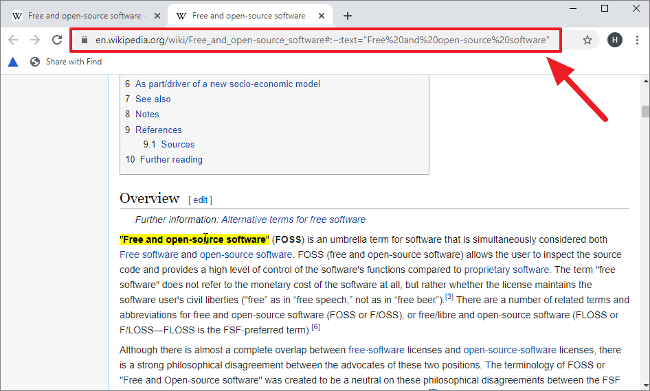This screenshot has height=391, width=650.
Task: Go back with the browser back arrow
Action: point(13,40)
